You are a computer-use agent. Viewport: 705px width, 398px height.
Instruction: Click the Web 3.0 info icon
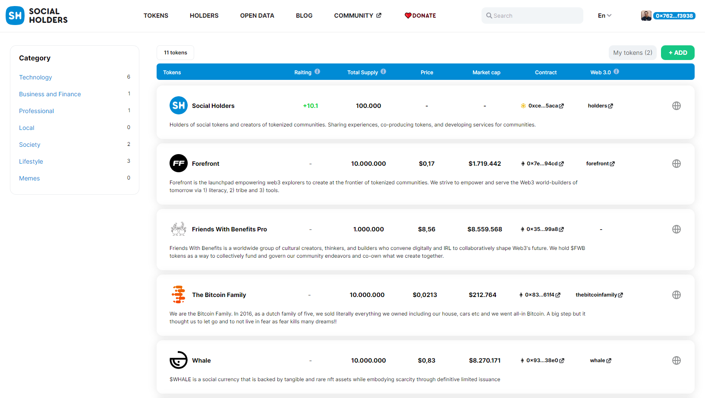(x=617, y=72)
